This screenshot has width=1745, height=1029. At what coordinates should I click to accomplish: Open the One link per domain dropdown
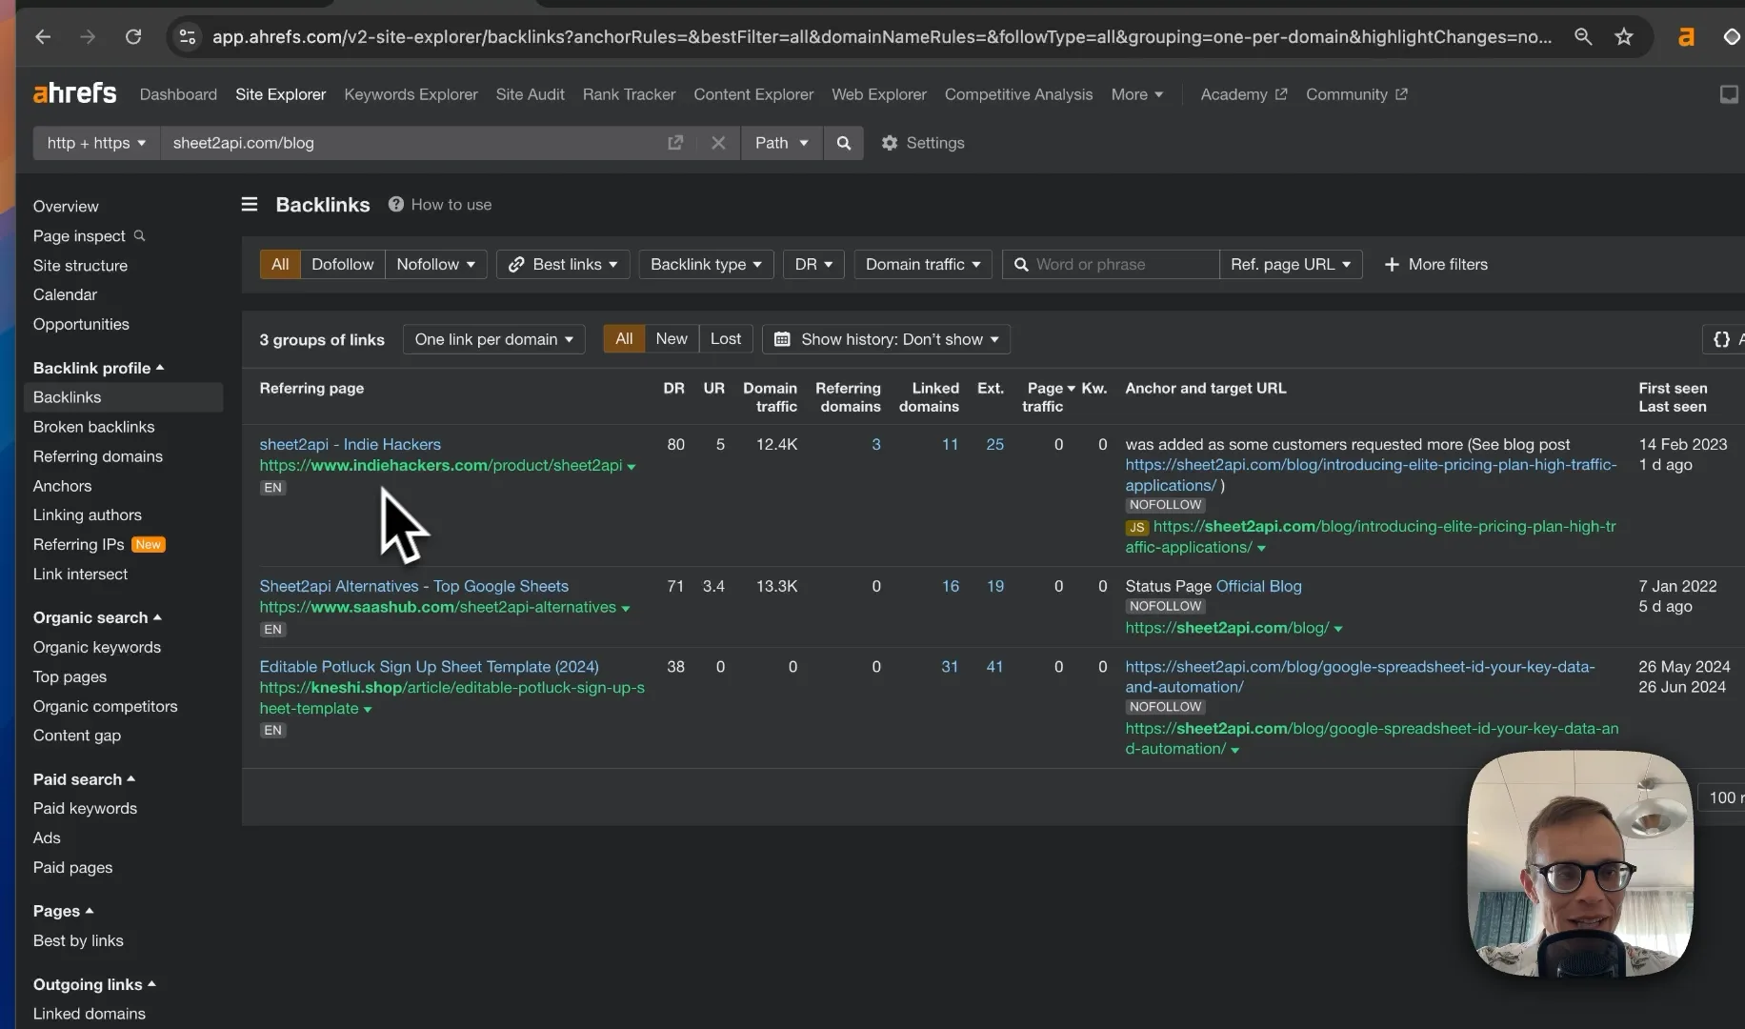point(493,339)
